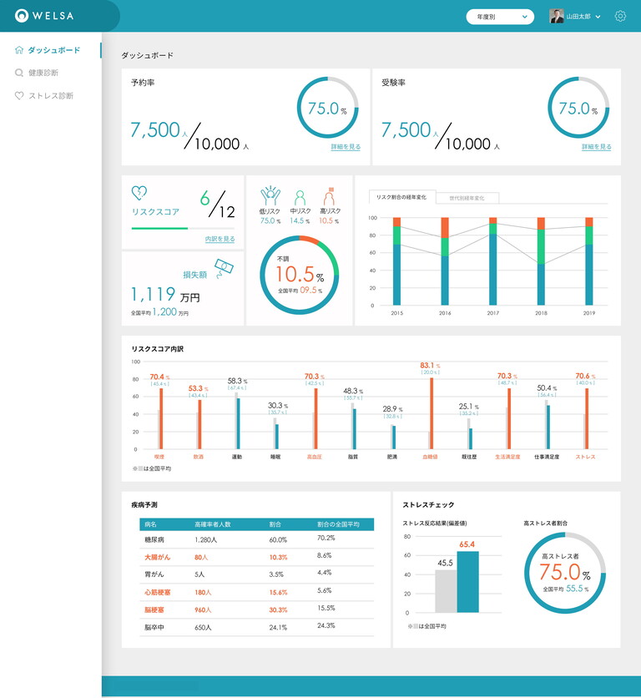This screenshot has height=698, width=641.
Task: Click the 2016 stacked bar
Action: click(x=445, y=261)
